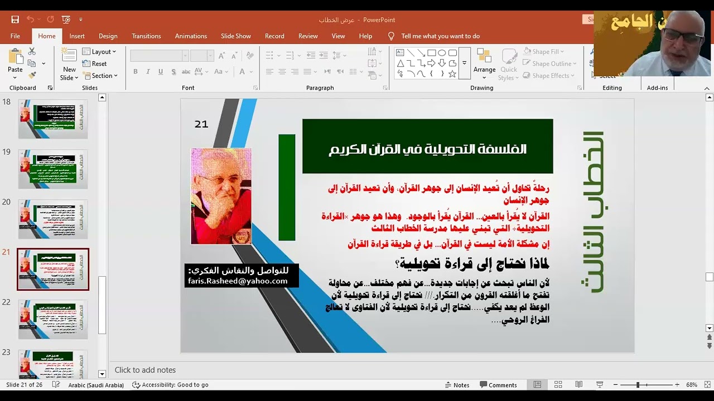Open the Shape Fill dropdown
Viewport: 714px width, 401px height.
coord(544,52)
